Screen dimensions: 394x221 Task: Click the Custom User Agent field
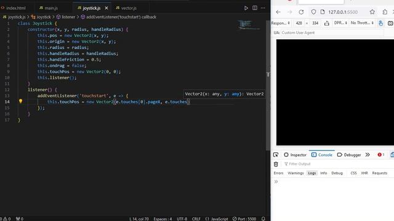332,33
